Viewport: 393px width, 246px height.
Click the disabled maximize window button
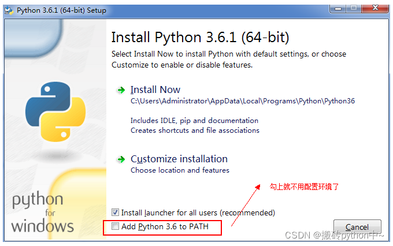(x=354, y=9)
